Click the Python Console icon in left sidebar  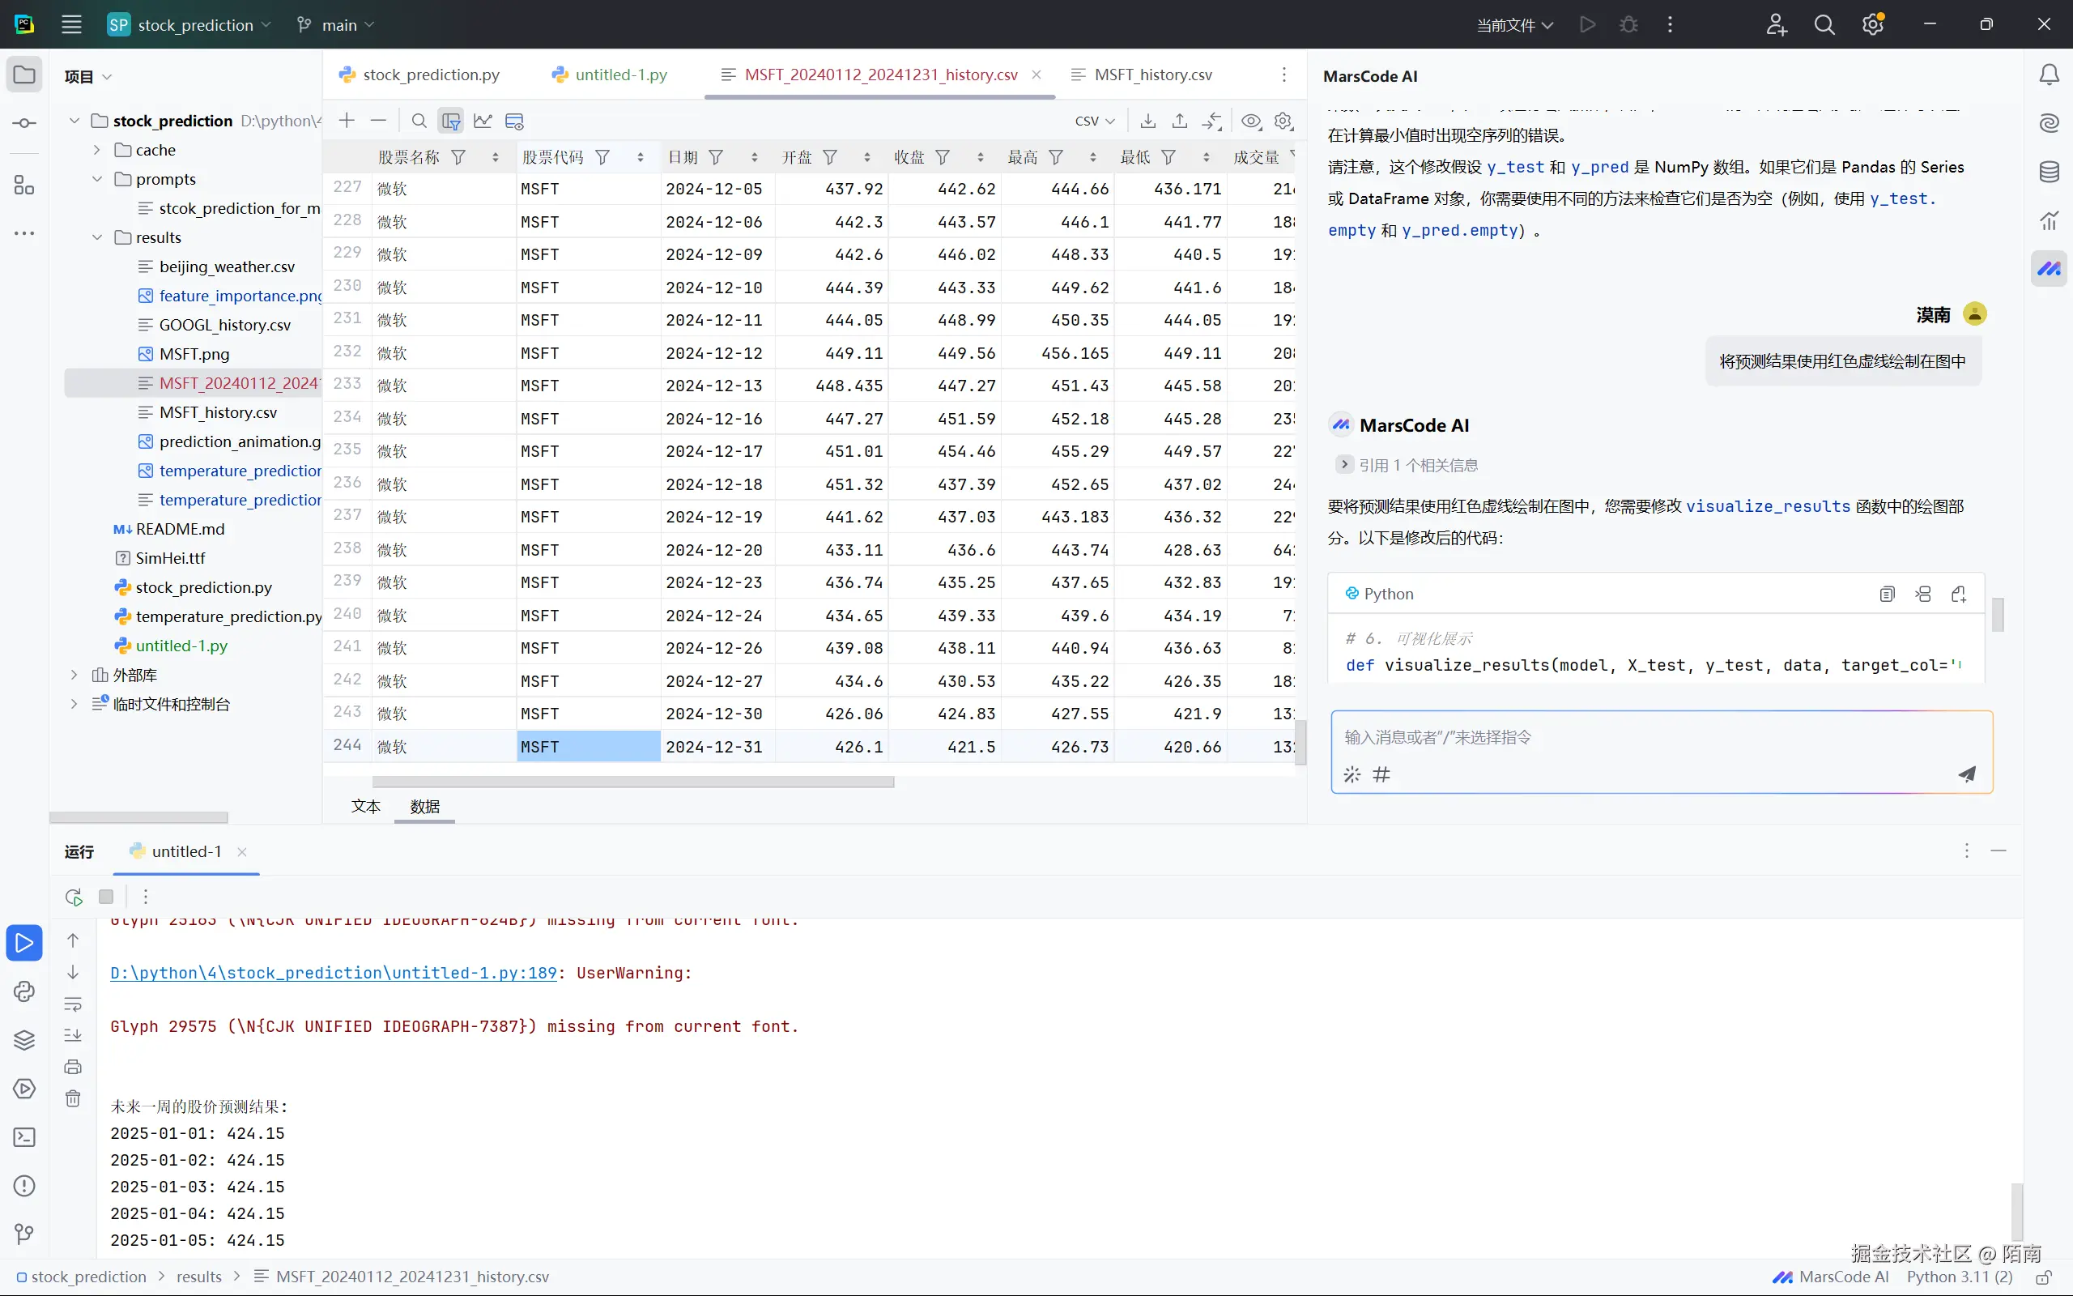24,991
